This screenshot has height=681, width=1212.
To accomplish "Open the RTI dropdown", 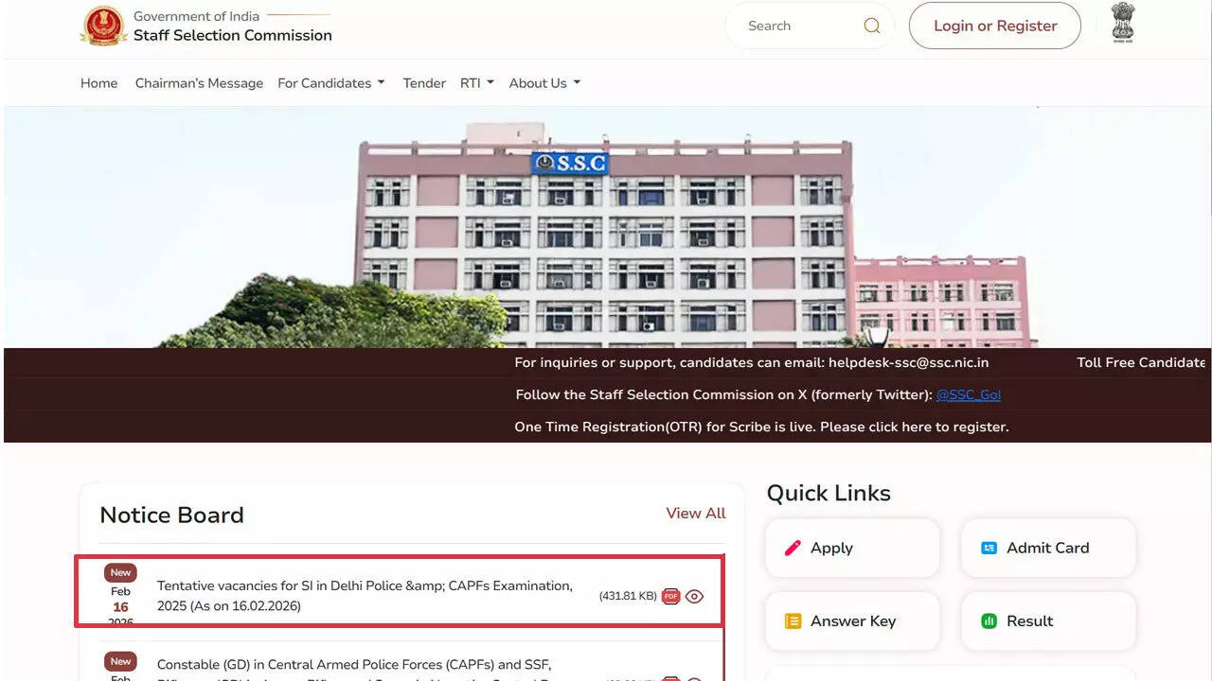I will [x=477, y=83].
